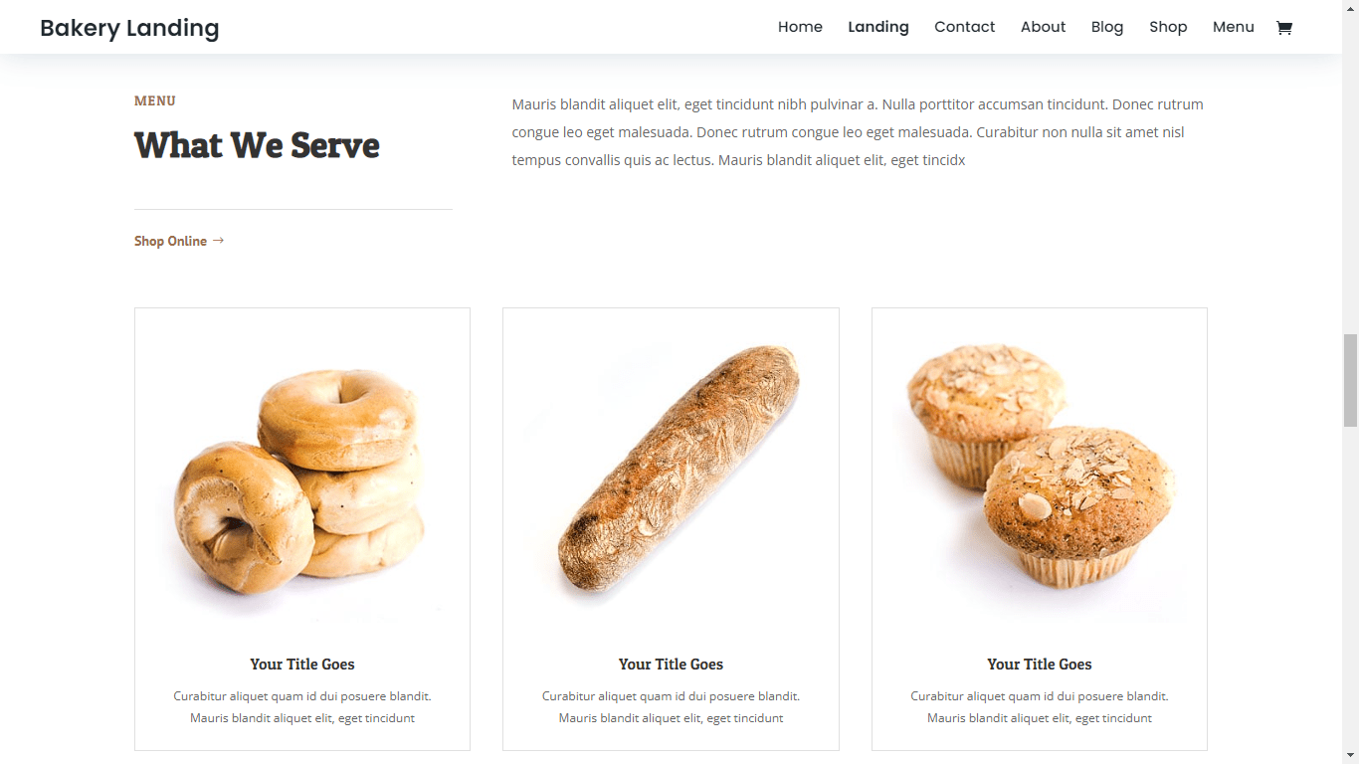Visit the Shop page from navbar
The image size is (1359, 764).
(x=1168, y=27)
